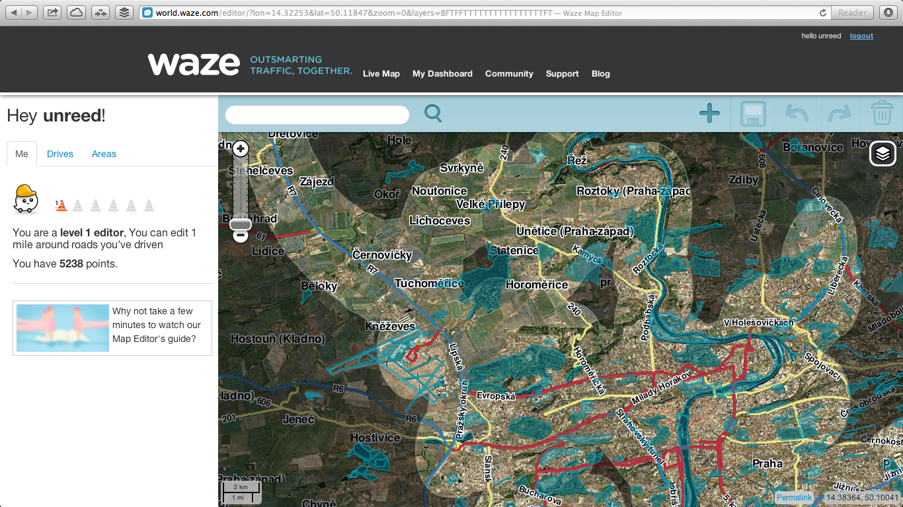
Task: Click the browser address bar
Action: [485, 13]
